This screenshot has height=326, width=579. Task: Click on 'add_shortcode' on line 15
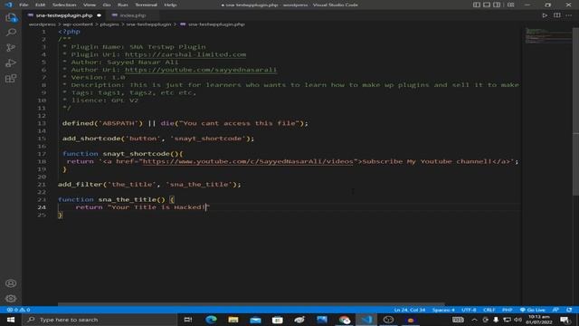click(x=91, y=139)
